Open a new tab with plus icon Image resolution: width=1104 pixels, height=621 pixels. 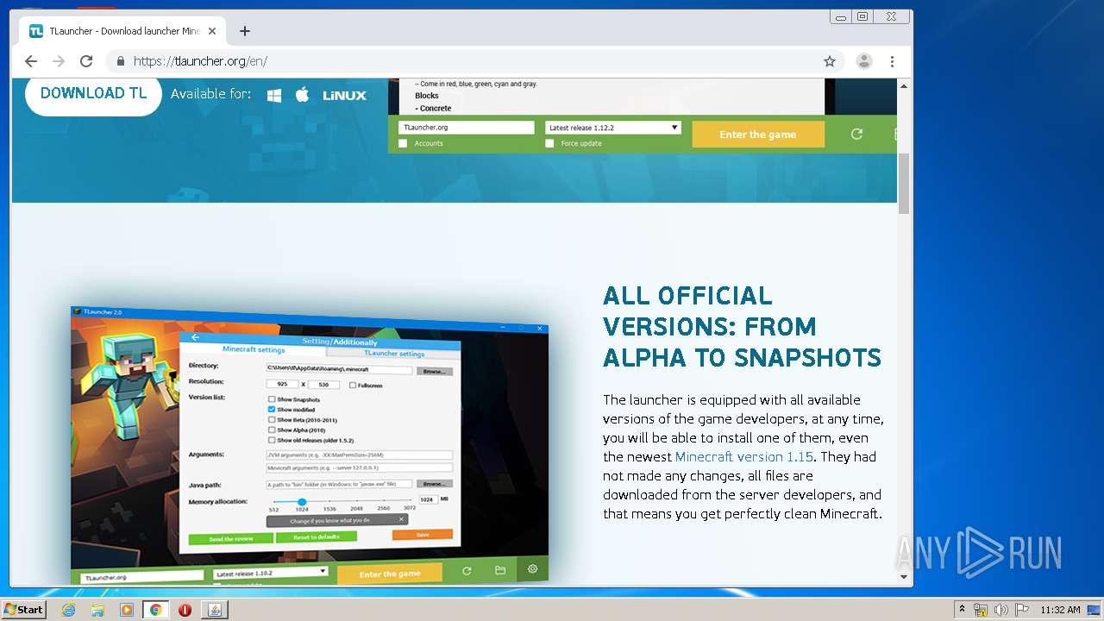[x=245, y=31]
